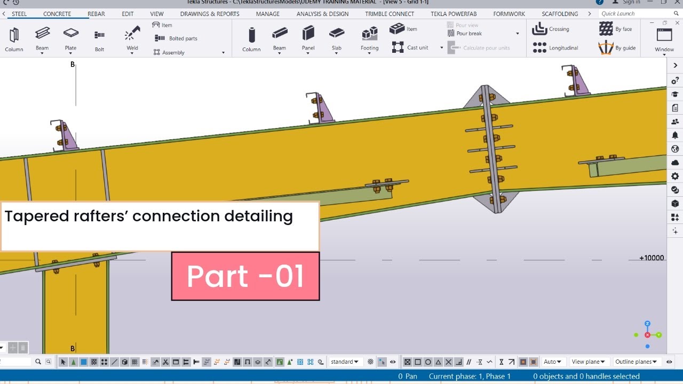Image resolution: width=683 pixels, height=384 pixels.
Task: Toggle snap to end points square switch
Action: (418, 362)
